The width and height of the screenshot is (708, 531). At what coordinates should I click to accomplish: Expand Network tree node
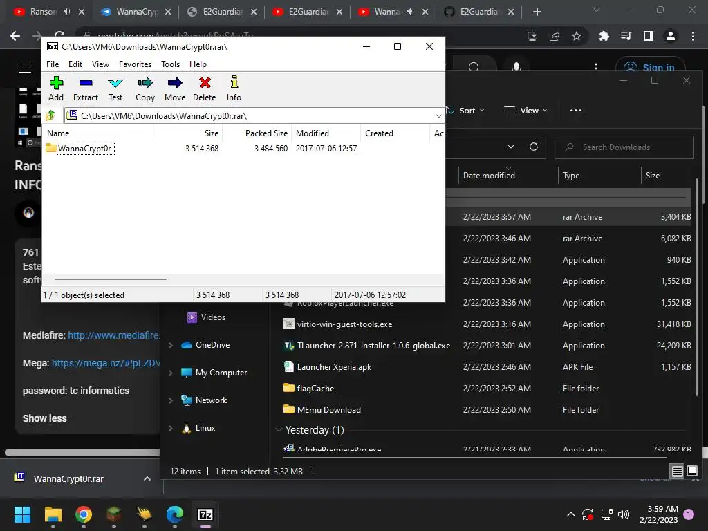coord(171,400)
